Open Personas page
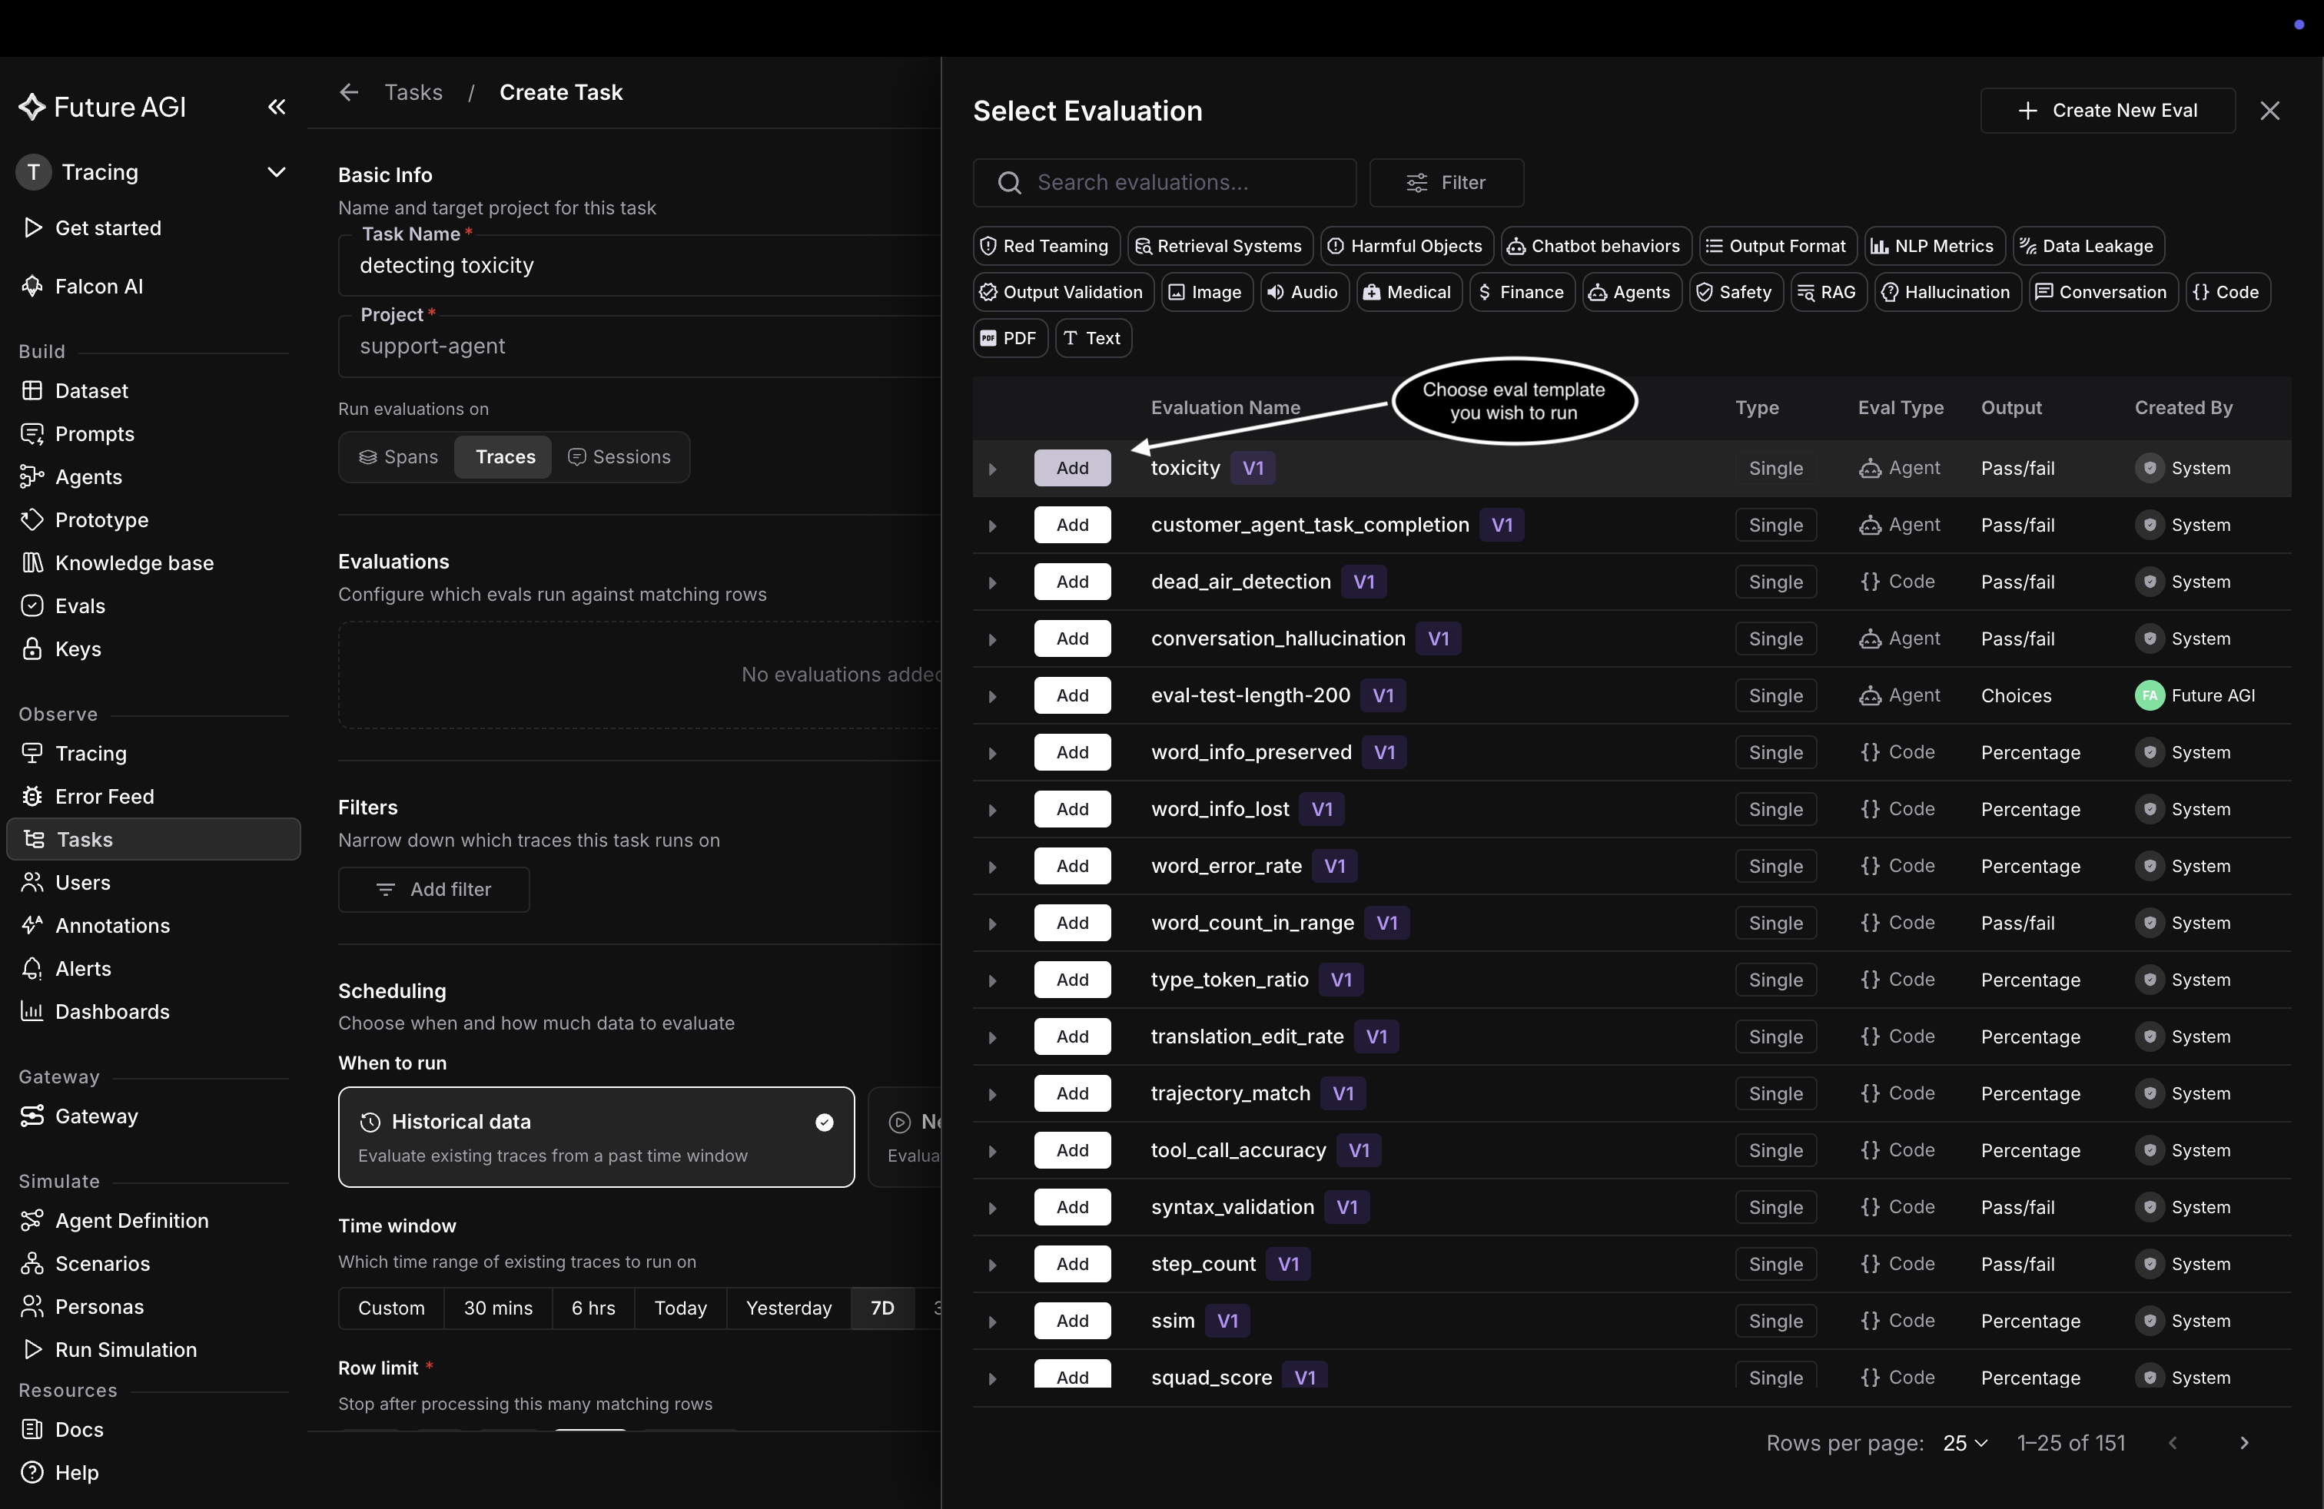This screenshot has width=2324, height=1509. 98,1306
